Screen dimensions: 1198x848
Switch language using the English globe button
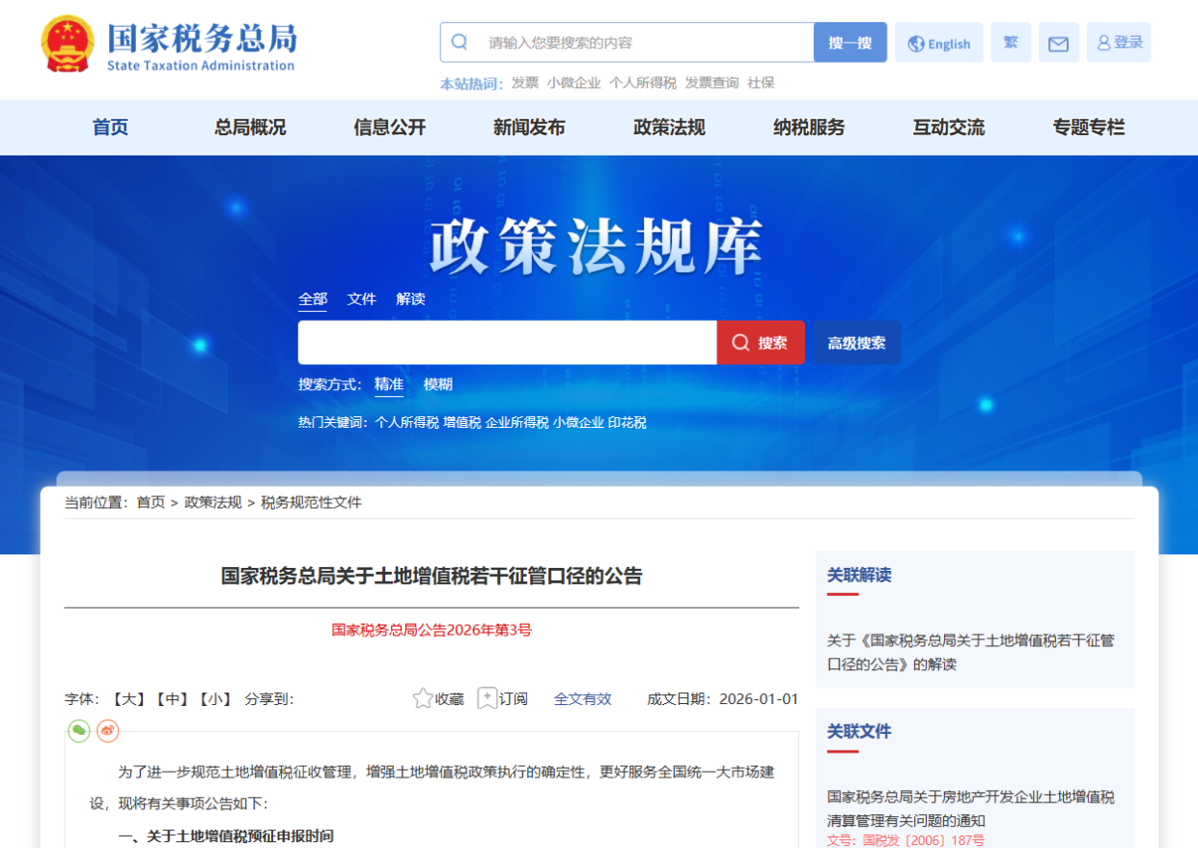[938, 43]
